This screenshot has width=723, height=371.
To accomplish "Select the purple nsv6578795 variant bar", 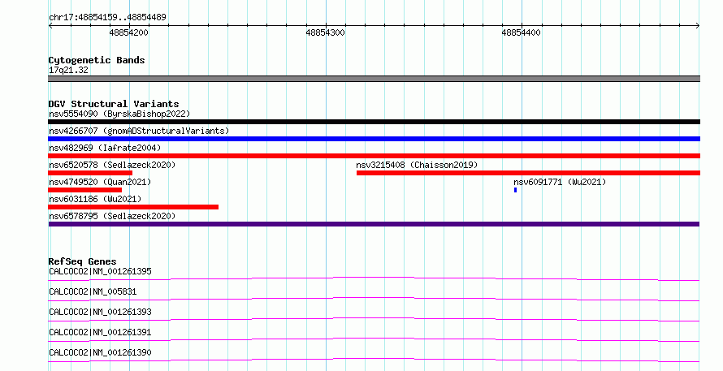I will point(374,224).
